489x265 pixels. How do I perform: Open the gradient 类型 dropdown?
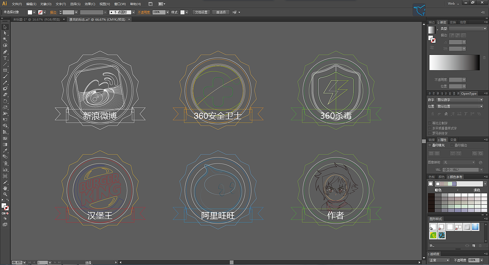coord(468,28)
